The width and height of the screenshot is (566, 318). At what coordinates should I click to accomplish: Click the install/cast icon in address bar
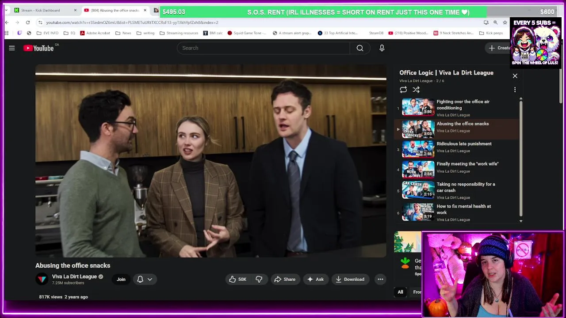pos(486,23)
